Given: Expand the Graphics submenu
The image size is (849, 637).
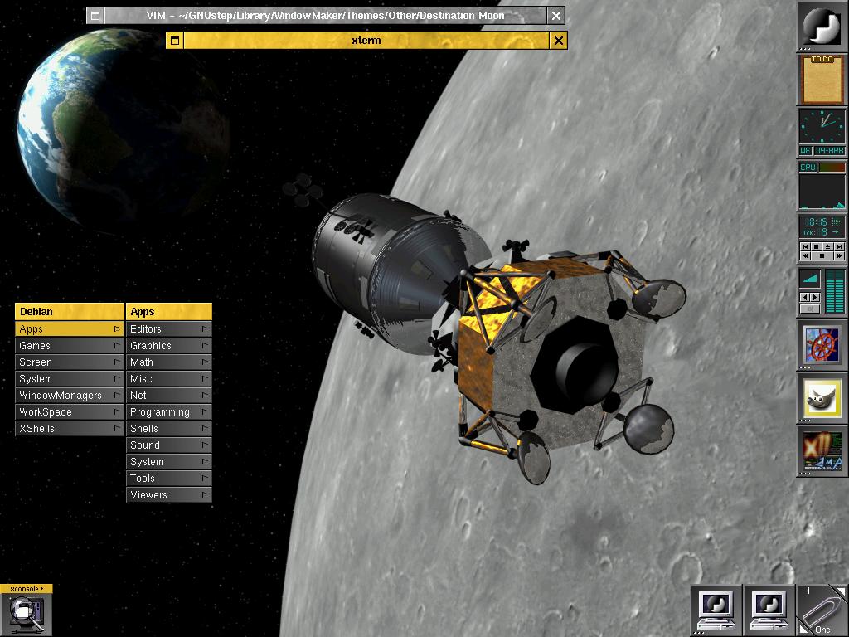Looking at the screenshot, I should click(x=168, y=346).
